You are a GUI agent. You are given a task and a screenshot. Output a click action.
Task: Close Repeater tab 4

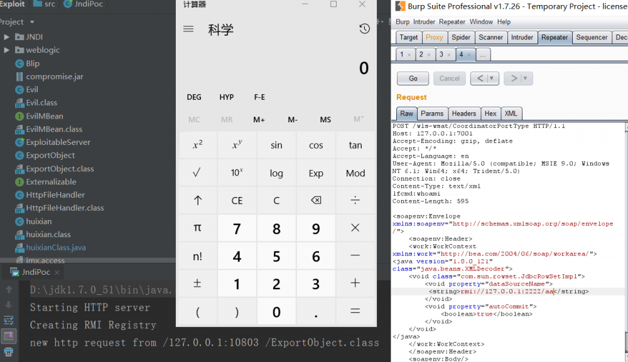click(x=469, y=55)
